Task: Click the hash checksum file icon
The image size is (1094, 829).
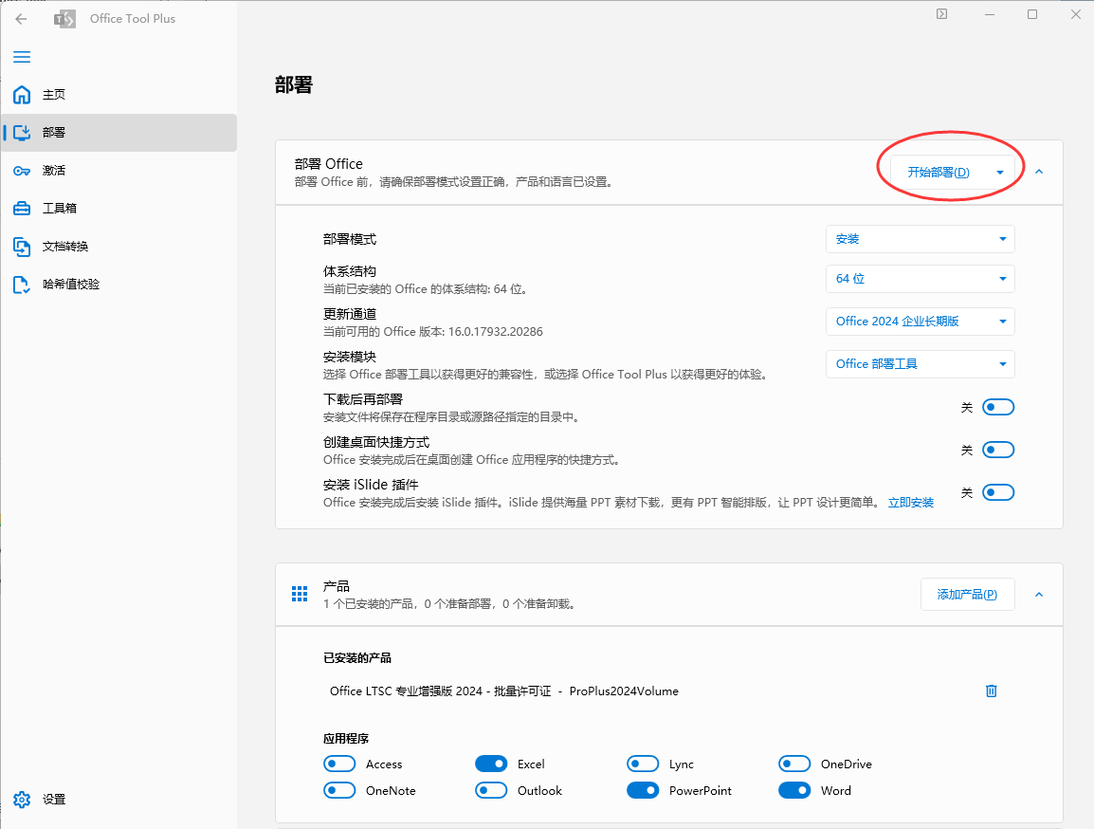Action: click(22, 285)
